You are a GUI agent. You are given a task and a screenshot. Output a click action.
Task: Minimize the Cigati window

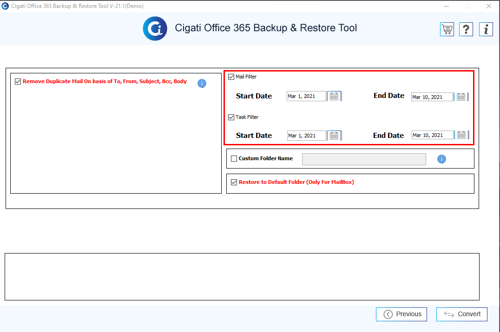tap(447, 6)
